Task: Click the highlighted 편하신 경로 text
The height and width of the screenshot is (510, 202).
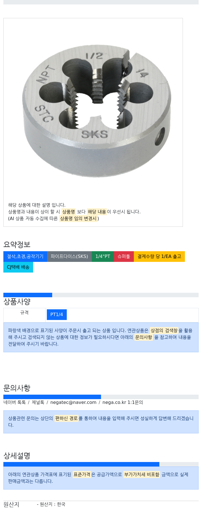Action: coord(66,418)
